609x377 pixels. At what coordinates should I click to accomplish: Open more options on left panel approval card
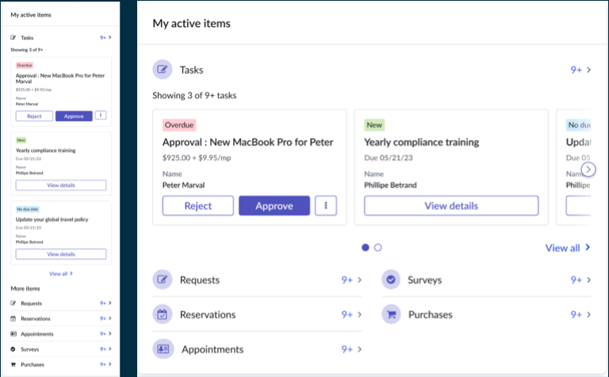click(x=101, y=116)
